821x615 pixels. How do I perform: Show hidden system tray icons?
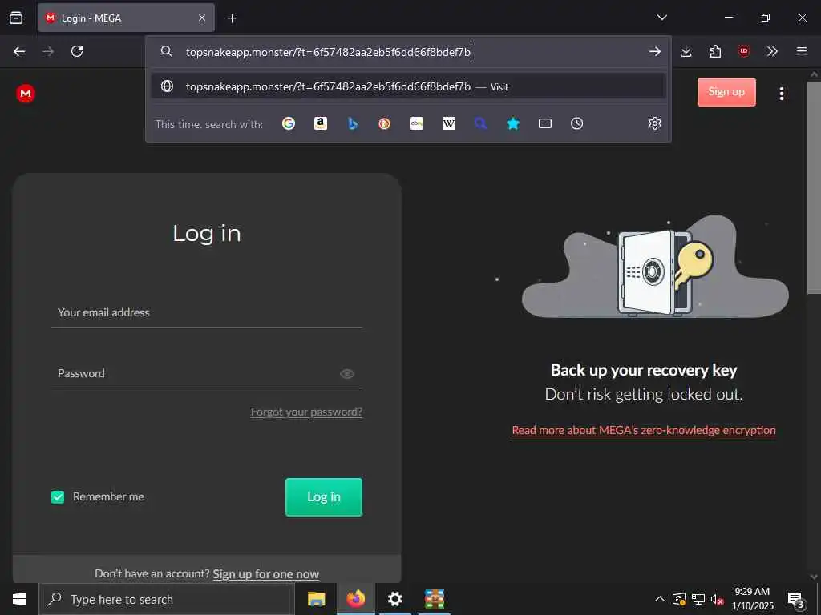coord(660,599)
